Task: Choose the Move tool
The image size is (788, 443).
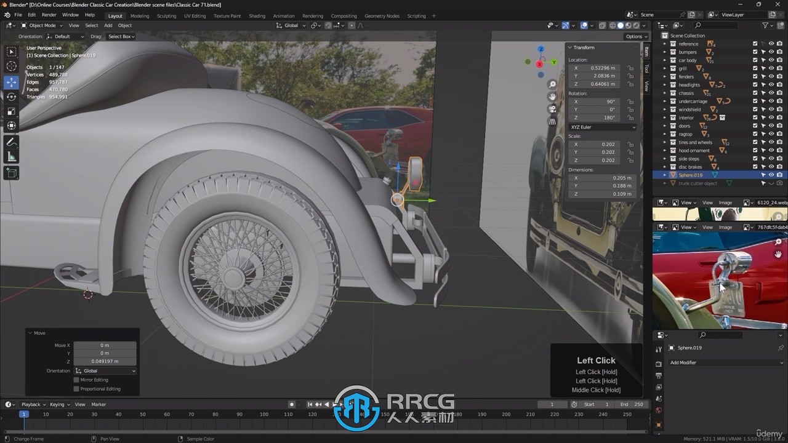Action: [11, 82]
